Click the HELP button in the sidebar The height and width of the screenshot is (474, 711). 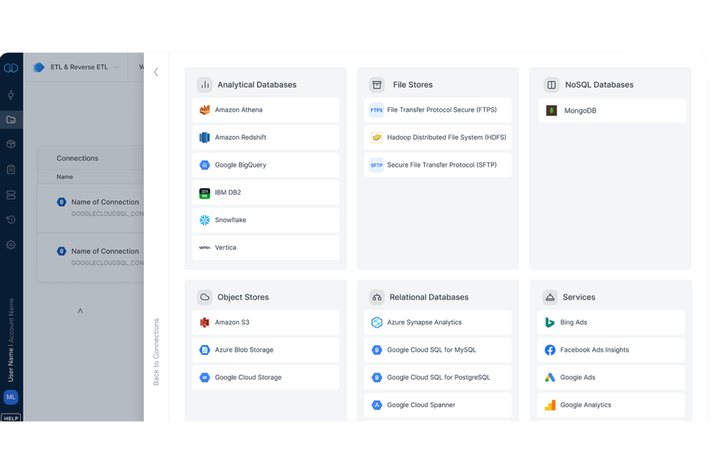(11, 418)
